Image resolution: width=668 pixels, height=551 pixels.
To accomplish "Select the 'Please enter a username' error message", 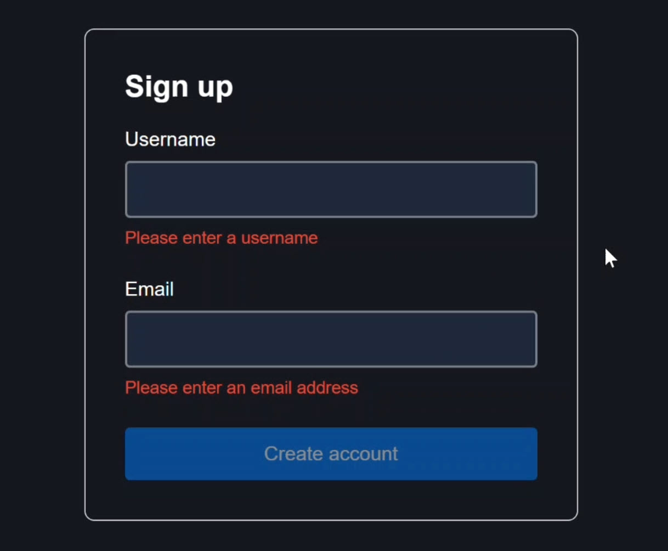I will click(221, 238).
